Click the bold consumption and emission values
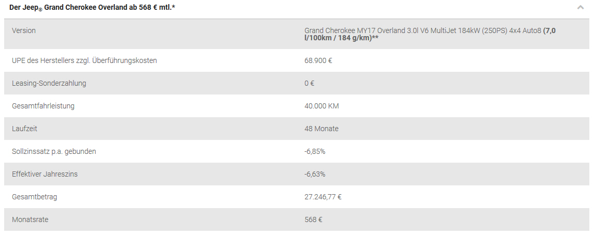 430,34
